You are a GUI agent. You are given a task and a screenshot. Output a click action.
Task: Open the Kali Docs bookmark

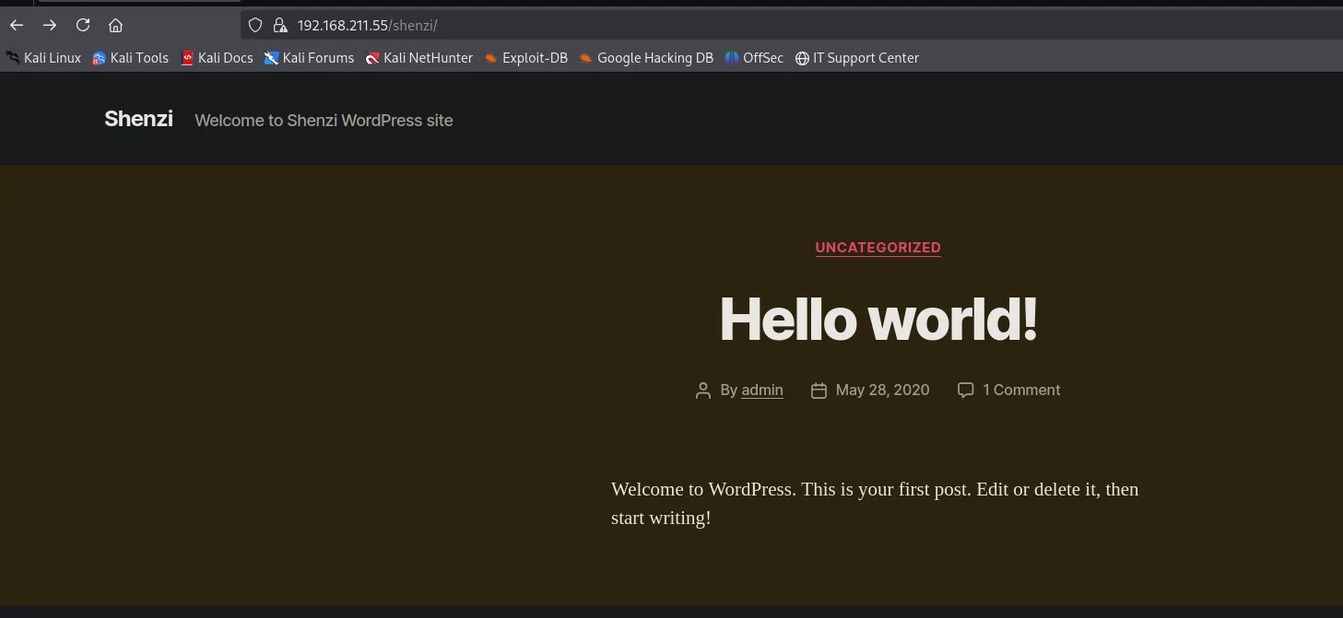pos(217,58)
